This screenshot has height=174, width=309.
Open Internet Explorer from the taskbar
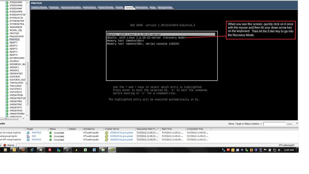tap(32, 150)
